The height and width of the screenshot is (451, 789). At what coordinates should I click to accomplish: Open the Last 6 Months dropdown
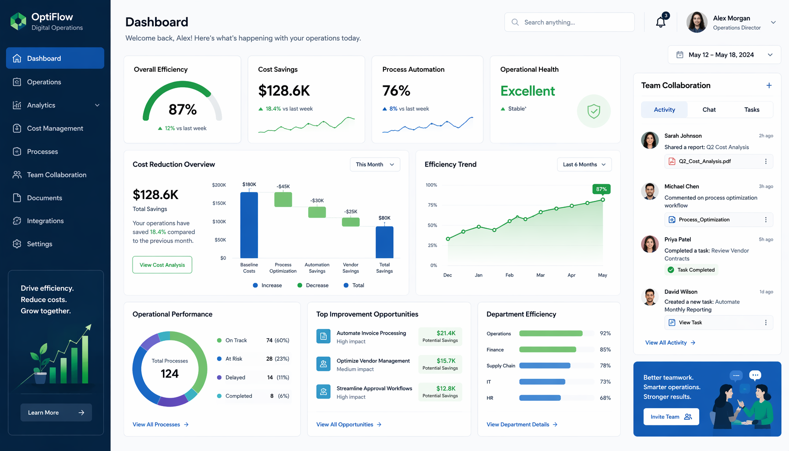click(584, 164)
